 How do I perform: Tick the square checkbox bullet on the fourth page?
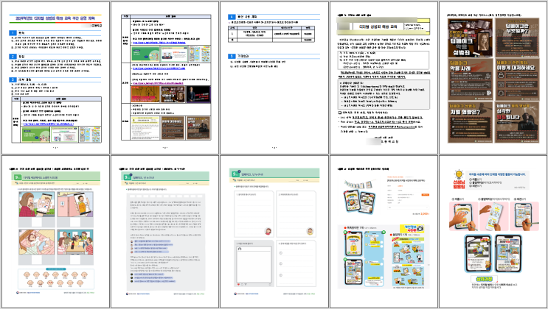[x=340, y=113]
